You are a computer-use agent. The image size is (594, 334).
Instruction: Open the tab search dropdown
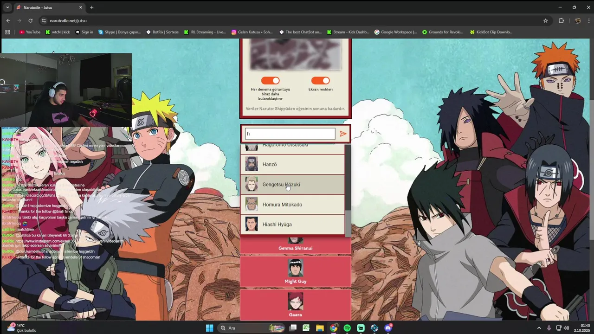click(7, 7)
